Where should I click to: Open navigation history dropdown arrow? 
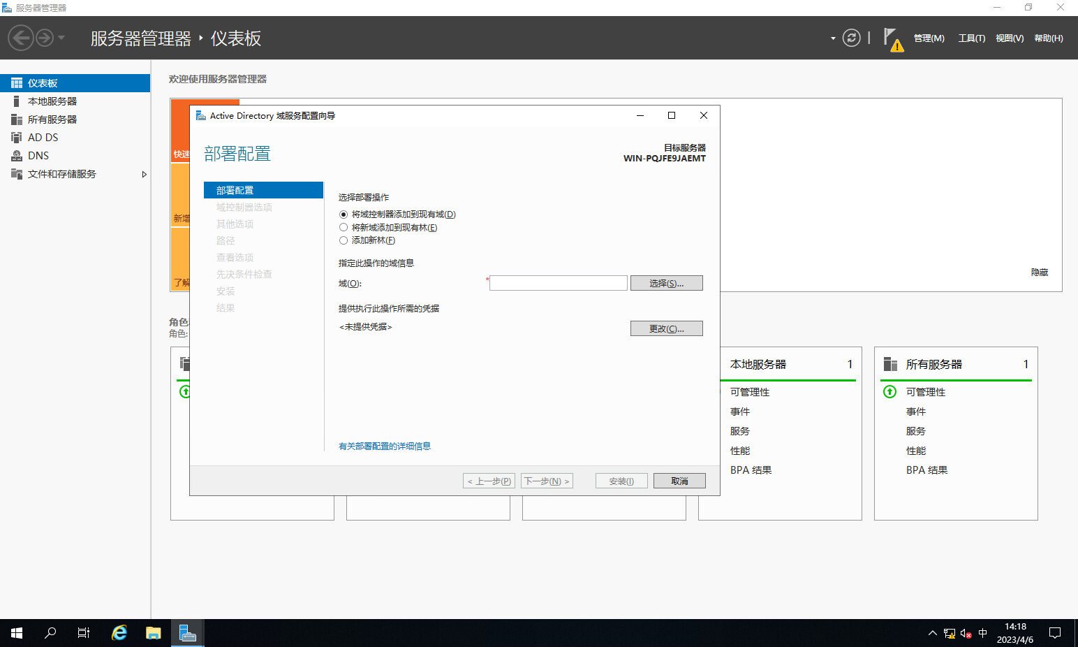pyautogui.click(x=61, y=38)
